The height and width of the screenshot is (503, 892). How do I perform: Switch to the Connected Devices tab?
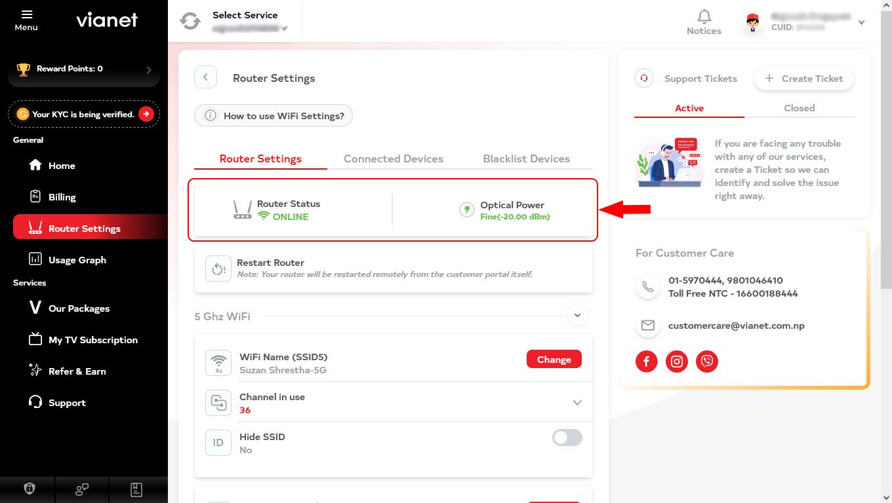point(394,158)
